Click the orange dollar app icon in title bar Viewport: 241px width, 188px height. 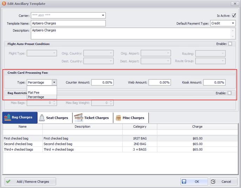[4, 4]
